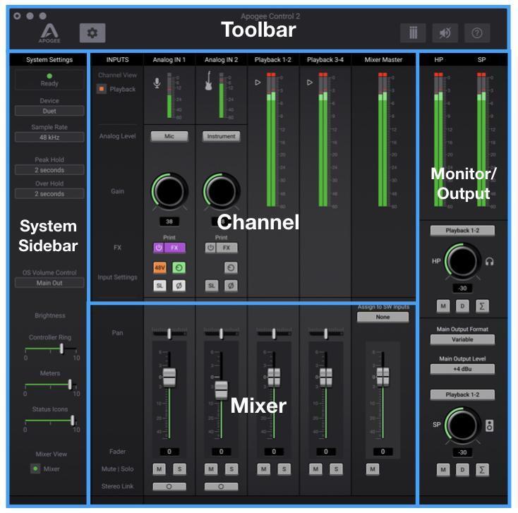Open the Analog IN 1 Mic level dropdown
Screen dimensions: 518x513
tap(169, 136)
